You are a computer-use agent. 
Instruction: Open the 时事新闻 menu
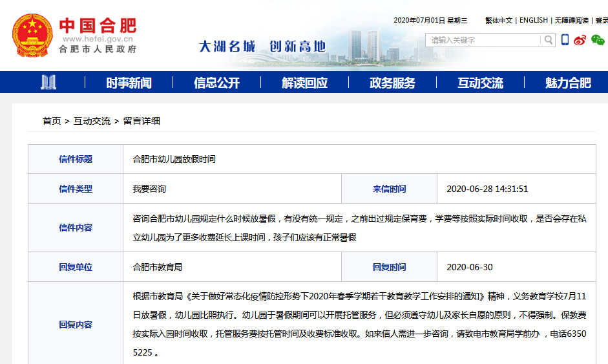pos(129,83)
